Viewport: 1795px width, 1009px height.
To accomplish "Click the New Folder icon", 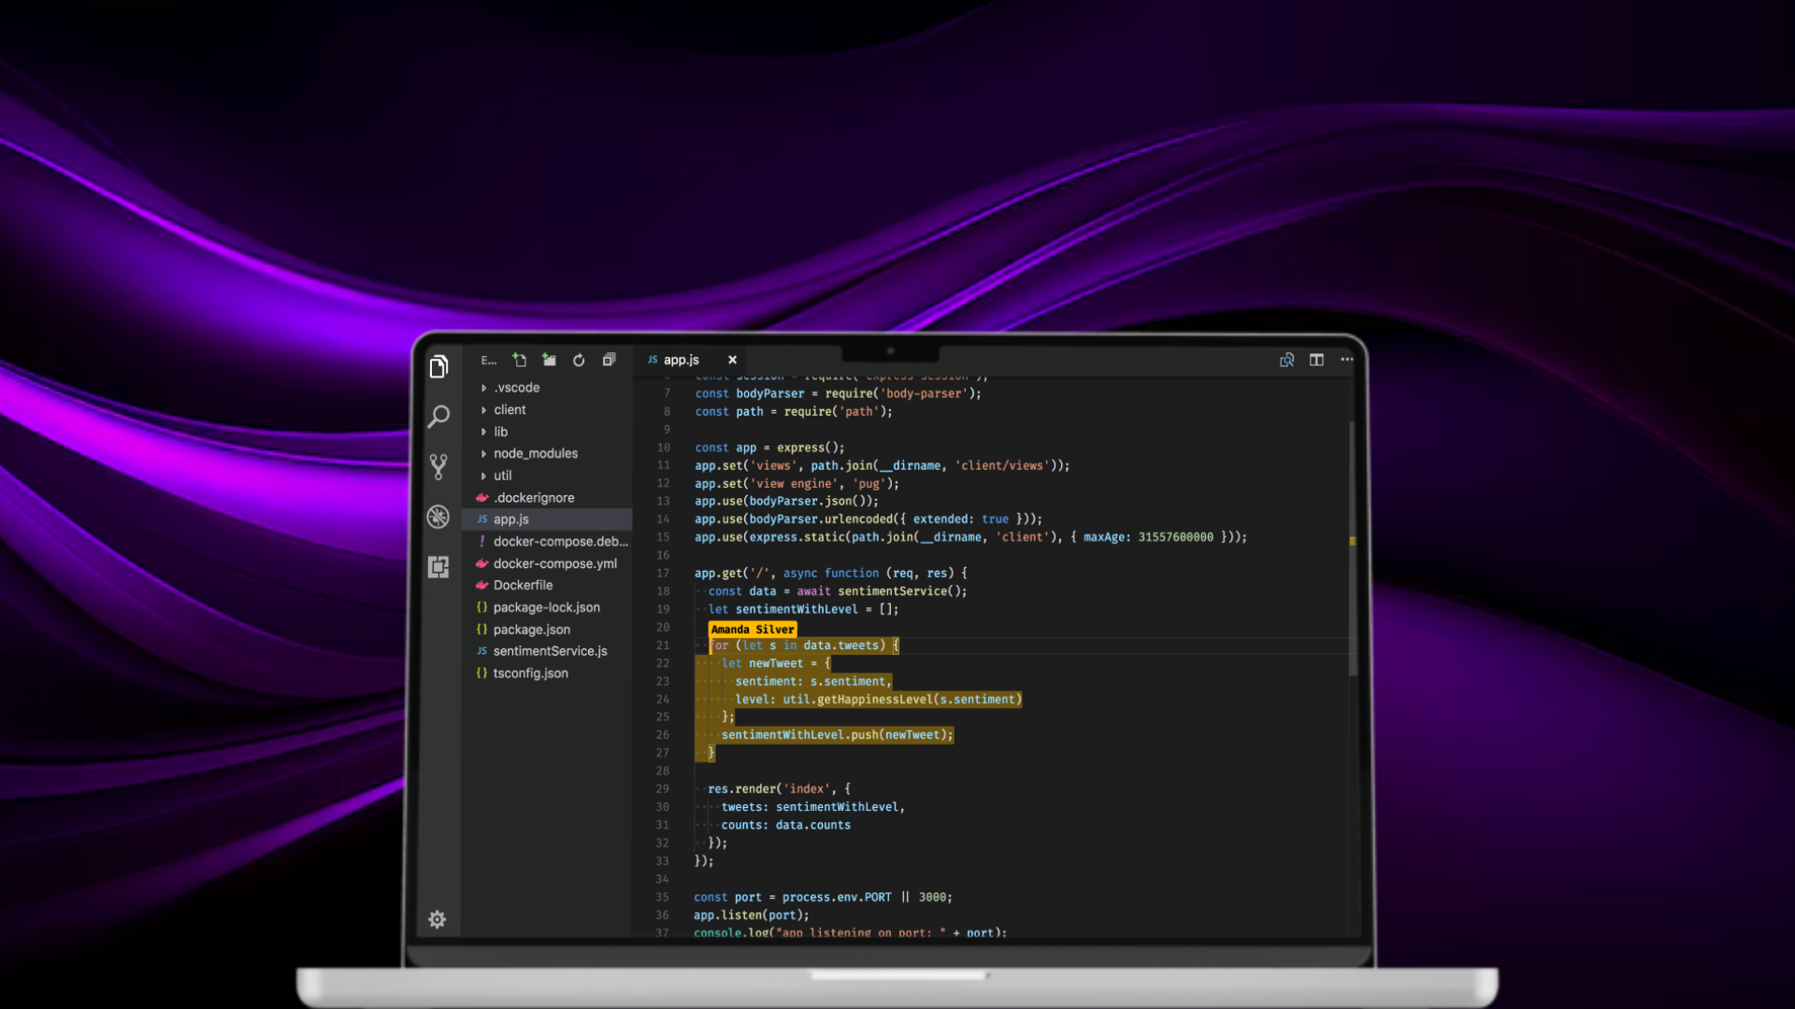I will (x=549, y=360).
